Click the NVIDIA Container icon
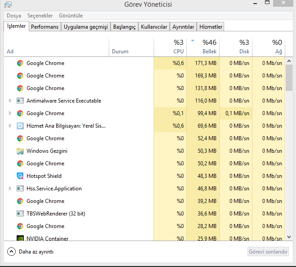Viewport: 296px width, 267px height. tap(20, 238)
